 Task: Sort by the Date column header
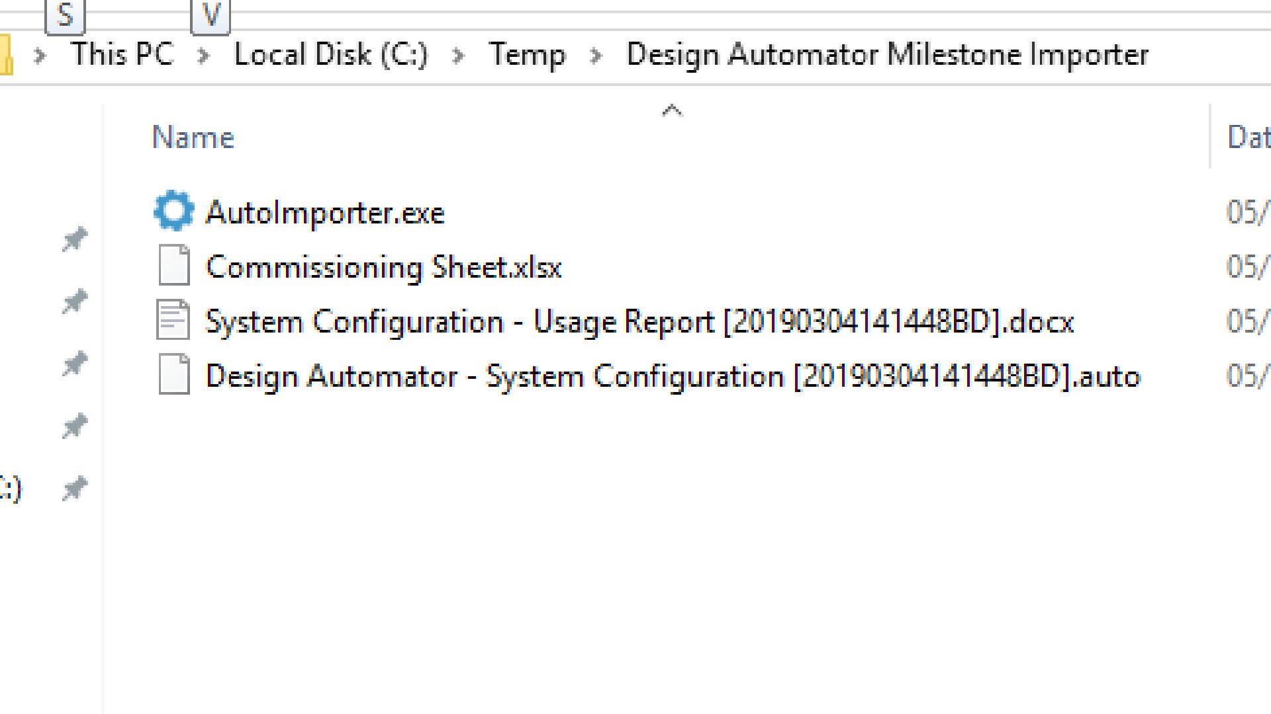[1248, 138]
